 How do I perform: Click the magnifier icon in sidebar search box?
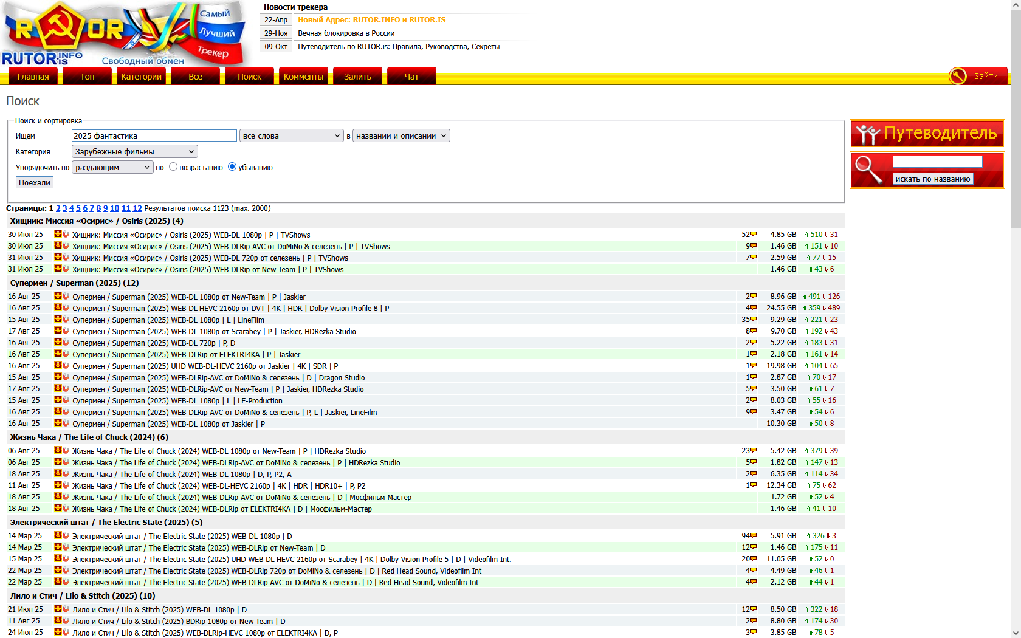pos(868,170)
